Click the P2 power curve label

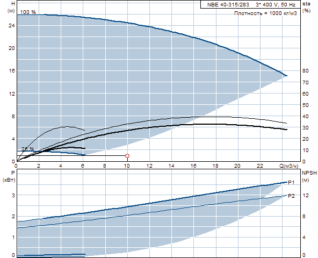pos(291,196)
